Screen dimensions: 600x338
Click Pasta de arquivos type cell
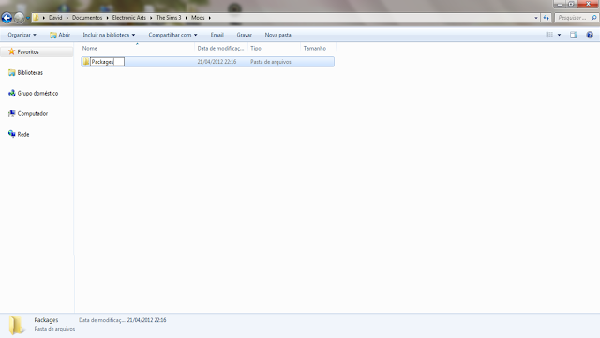[271, 62]
